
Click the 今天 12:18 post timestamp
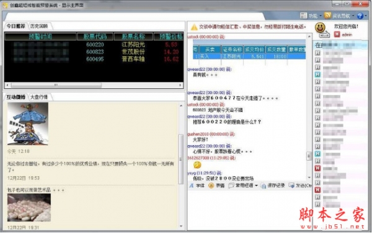(18, 151)
